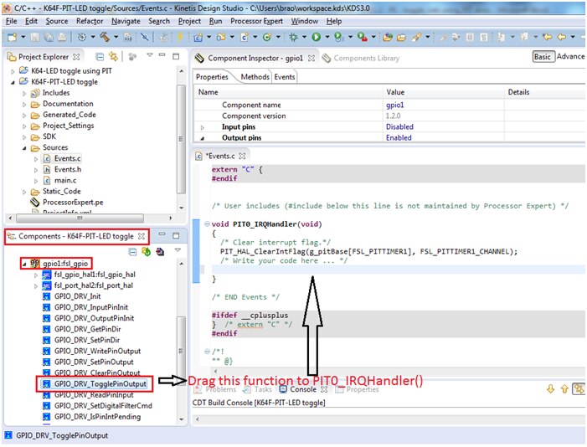The width and height of the screenshot is (587, 447).
Task: Click the green Run play toolbar icon
Action: coord(317,37)
